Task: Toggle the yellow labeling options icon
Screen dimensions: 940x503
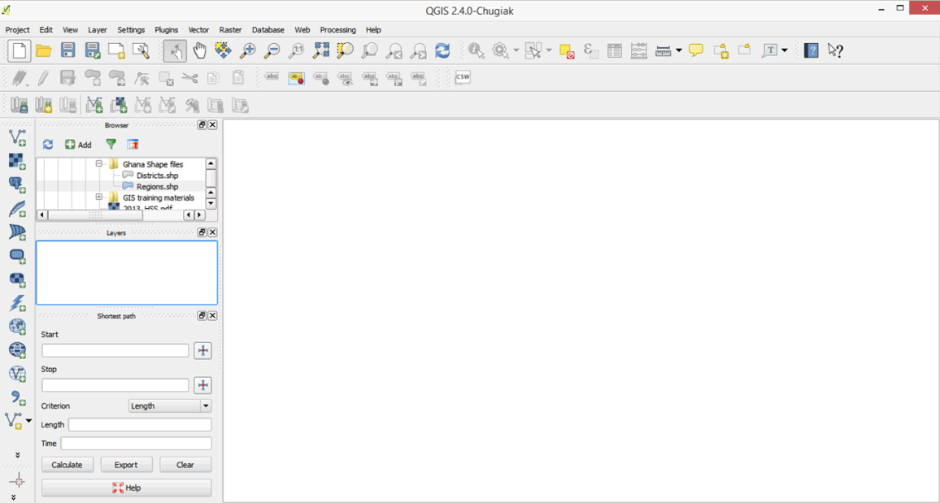Action: [x=296, y=77]
